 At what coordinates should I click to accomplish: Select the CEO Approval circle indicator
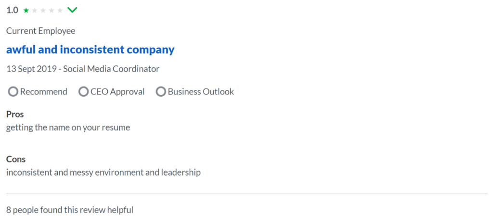click(83, 92)
